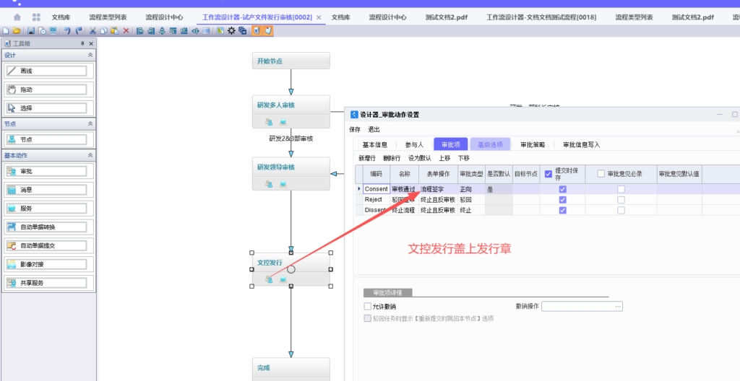Screen dimensions: 740x381
Task: Open the 撤销操作 field ellipsis picker
Action: (618, 307)
